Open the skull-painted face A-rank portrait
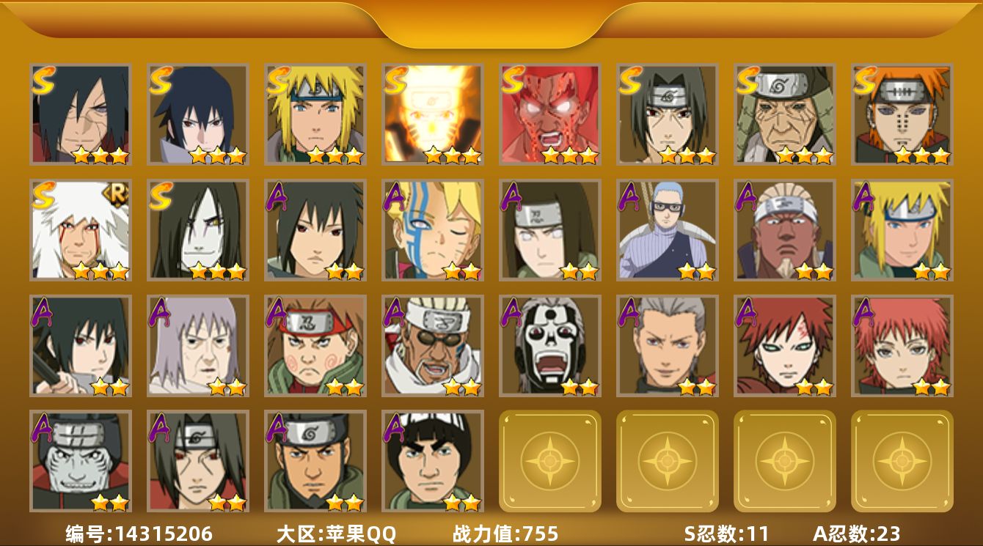983x546 pixels. (549, 345)
